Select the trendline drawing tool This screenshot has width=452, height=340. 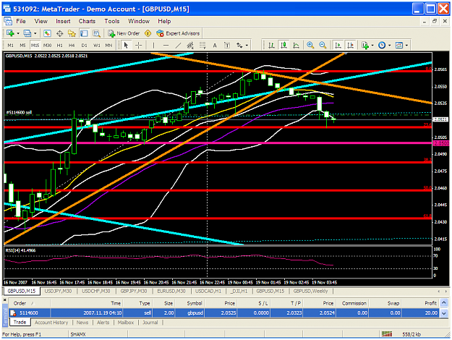point(178,46)
